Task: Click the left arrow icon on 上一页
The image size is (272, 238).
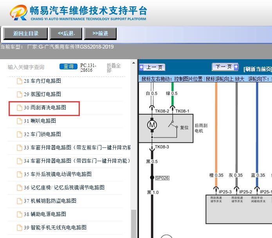Action: pyautogui.click(x=142, y=67)
